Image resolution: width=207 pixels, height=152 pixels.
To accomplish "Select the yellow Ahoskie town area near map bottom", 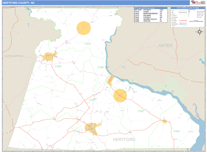I will coord(92,129).
